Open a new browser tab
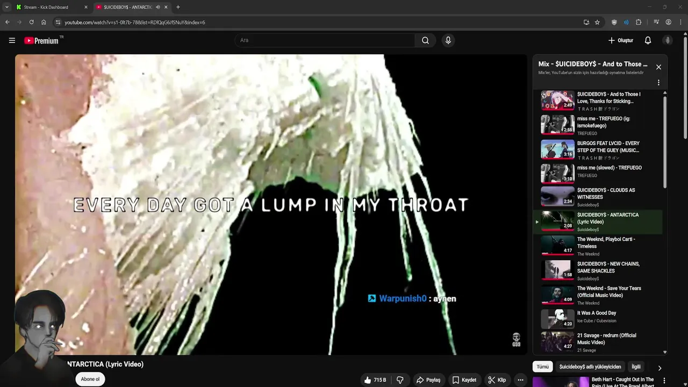The height and width of the screenshot is (387, 688). (178, 7)
